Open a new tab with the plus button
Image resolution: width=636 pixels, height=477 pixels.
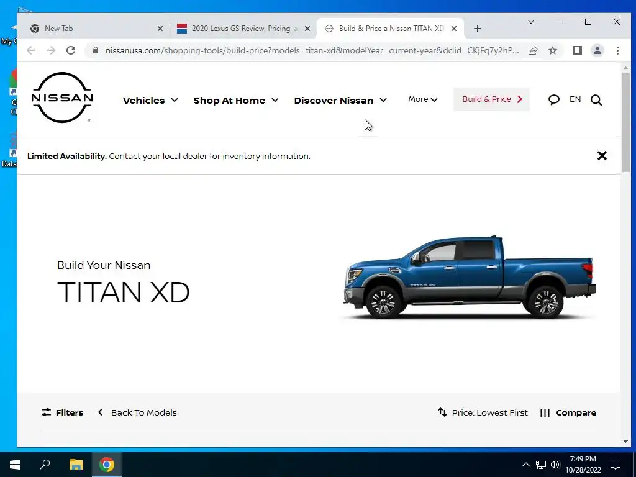(478, 29)
